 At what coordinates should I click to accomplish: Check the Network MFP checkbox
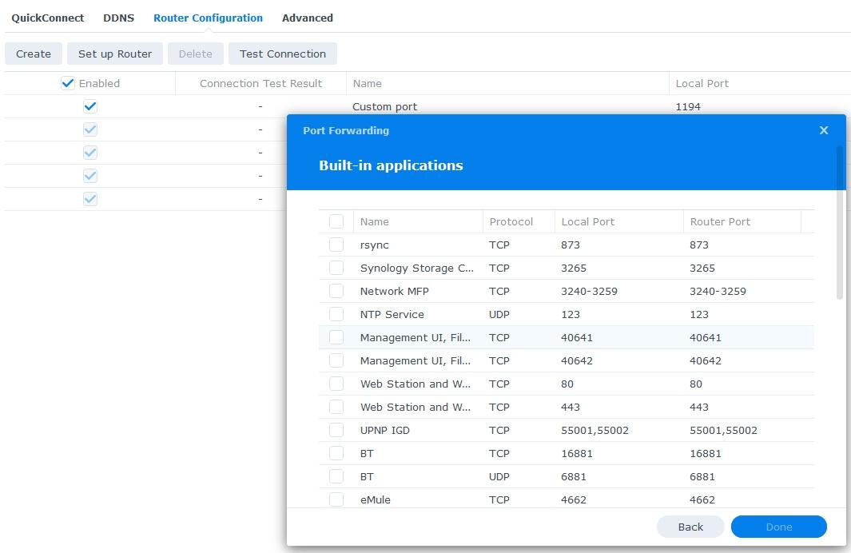[336, 291]
